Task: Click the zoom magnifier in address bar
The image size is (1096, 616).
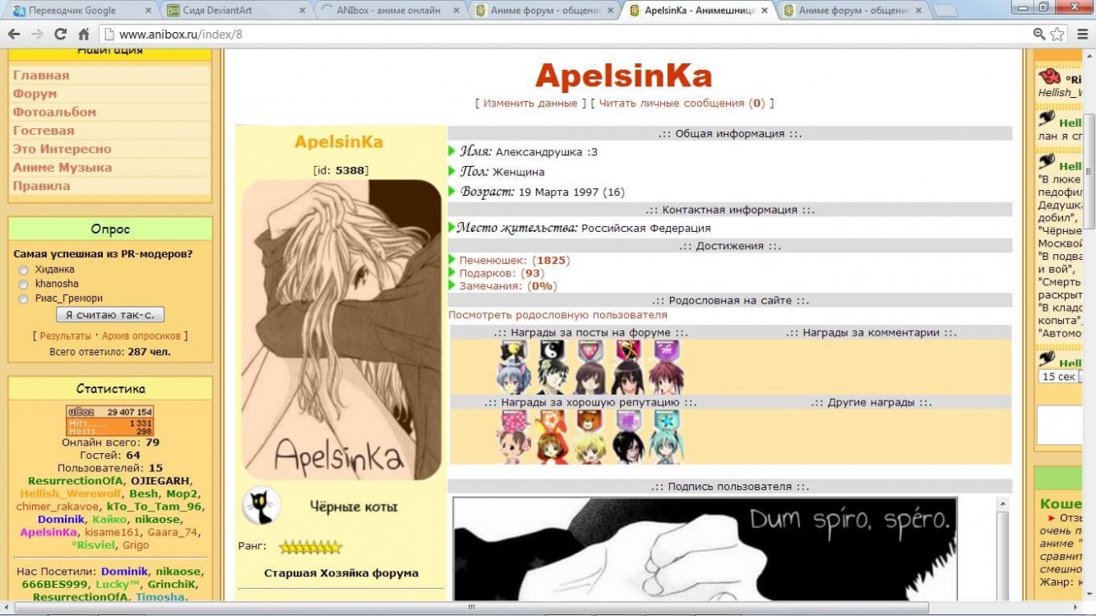Action: pos(1039,35)
